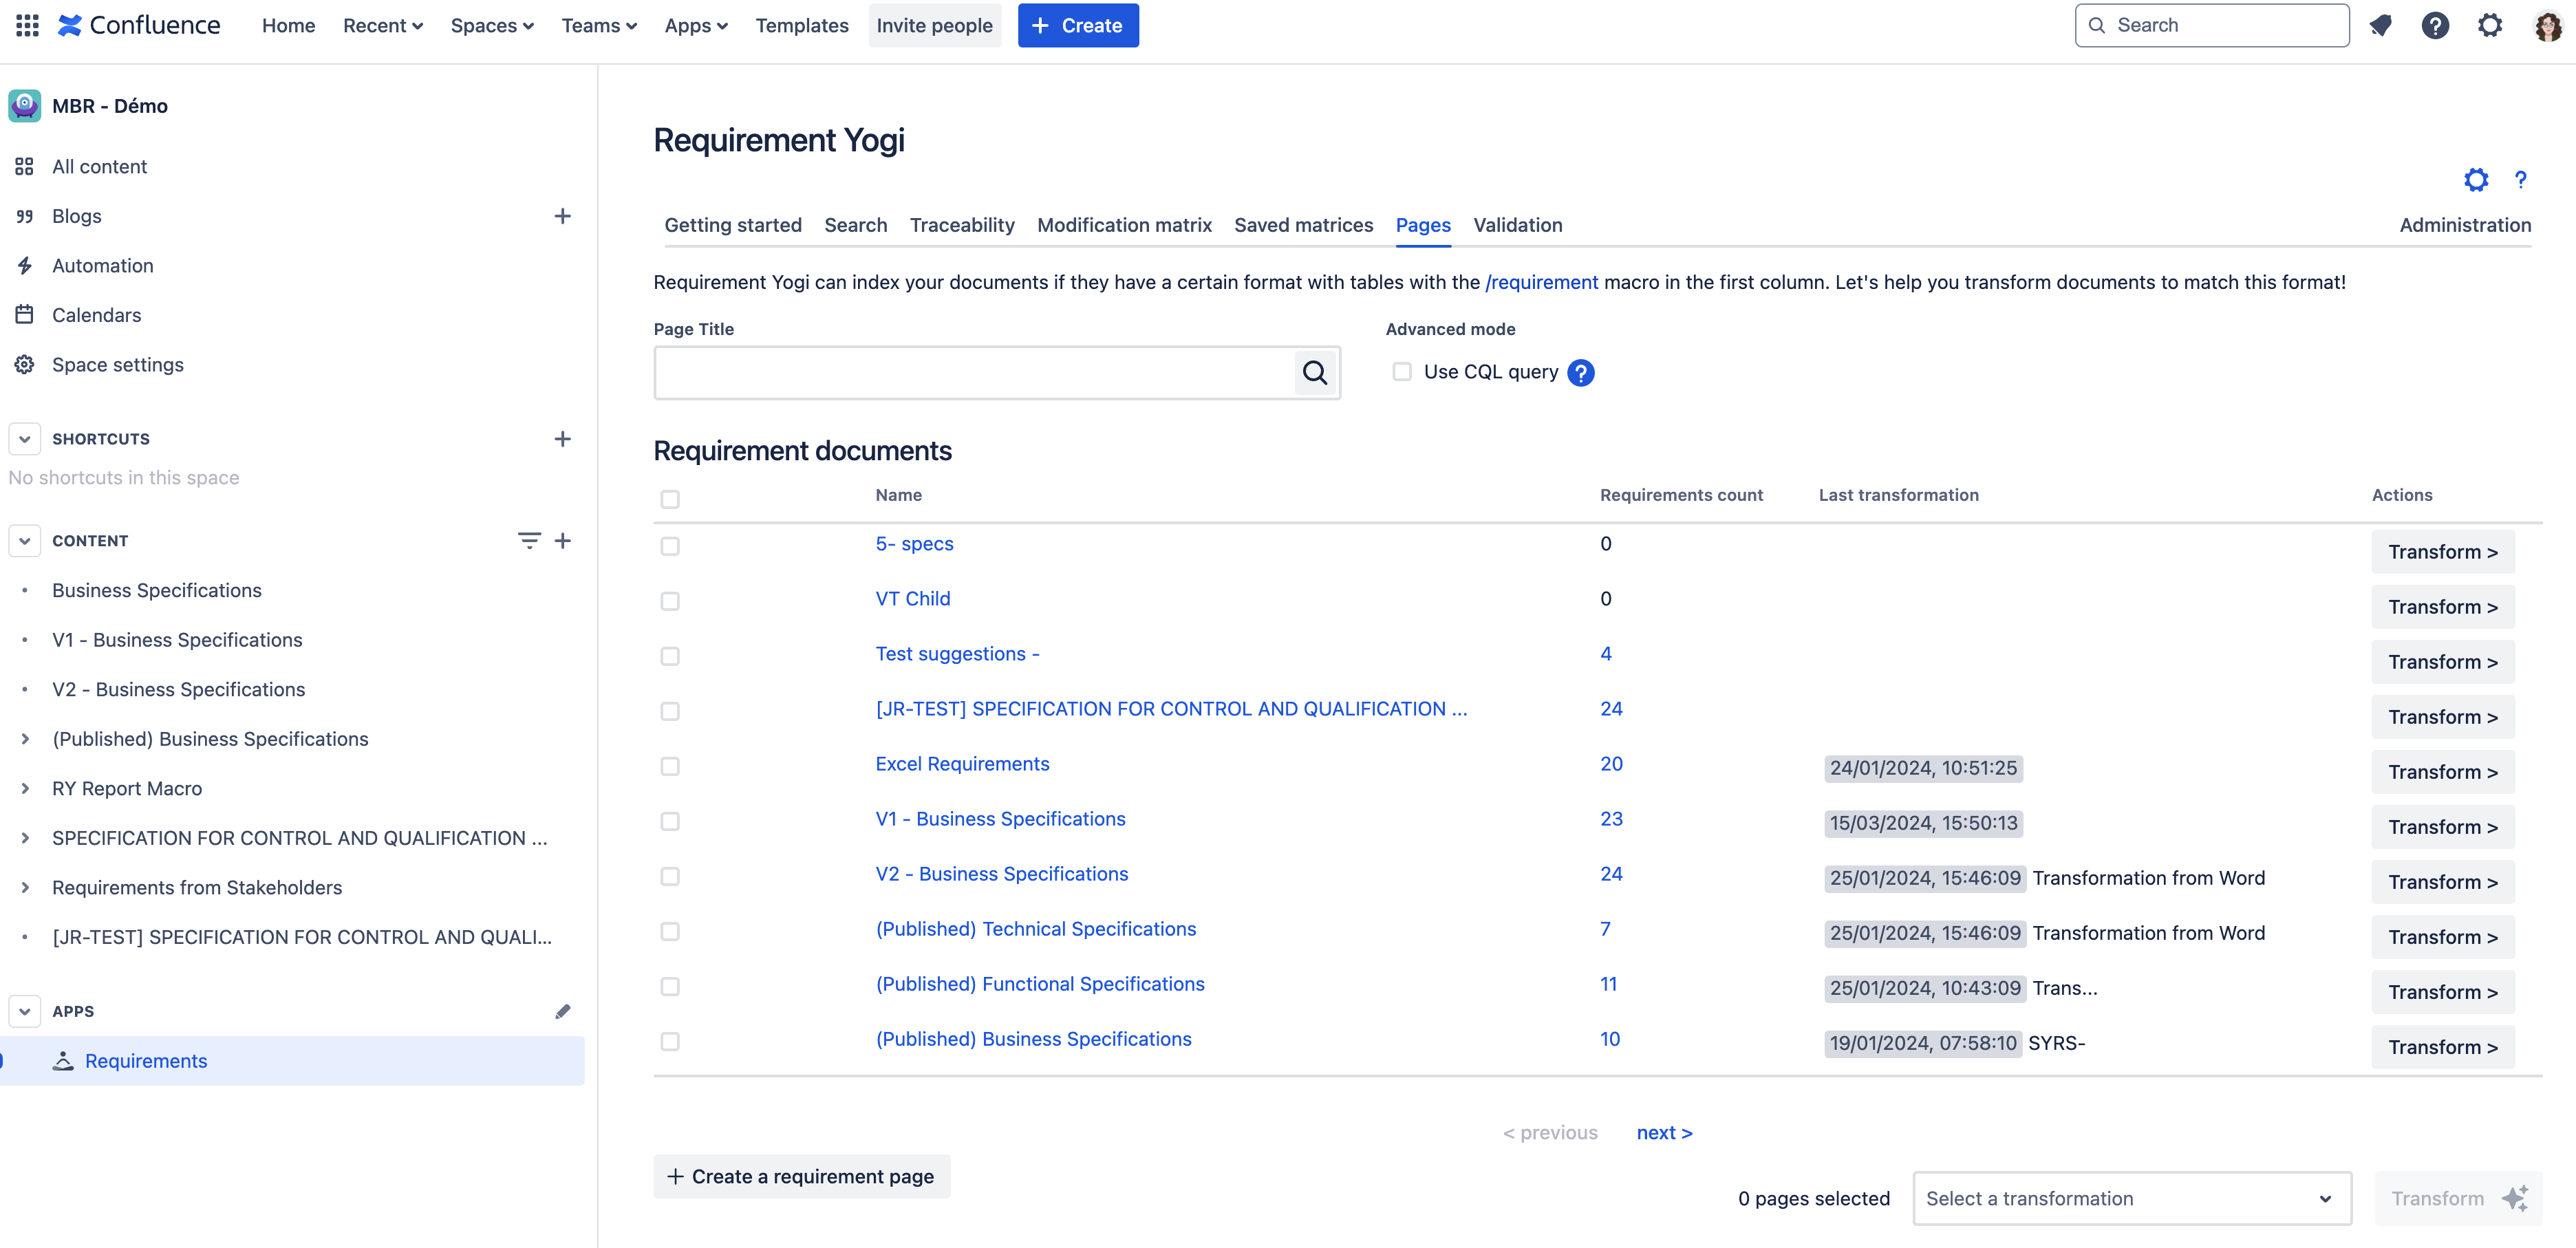The width and height of the screenshot is (2576, 1248).
Task: Collapse the APPS section
Action: (24, 1012)
